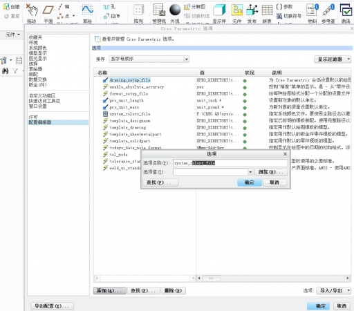Click 查找 button inside the 选项 popup
The width and height of the screenshot is (354, 311).
click(x=160, y=182)
